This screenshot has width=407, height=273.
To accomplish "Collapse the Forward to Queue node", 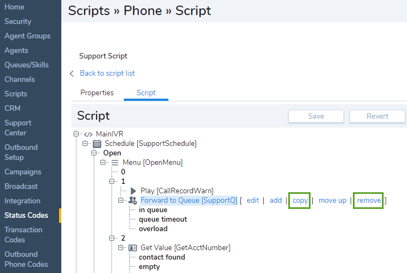I will click(x=121, y=201).
